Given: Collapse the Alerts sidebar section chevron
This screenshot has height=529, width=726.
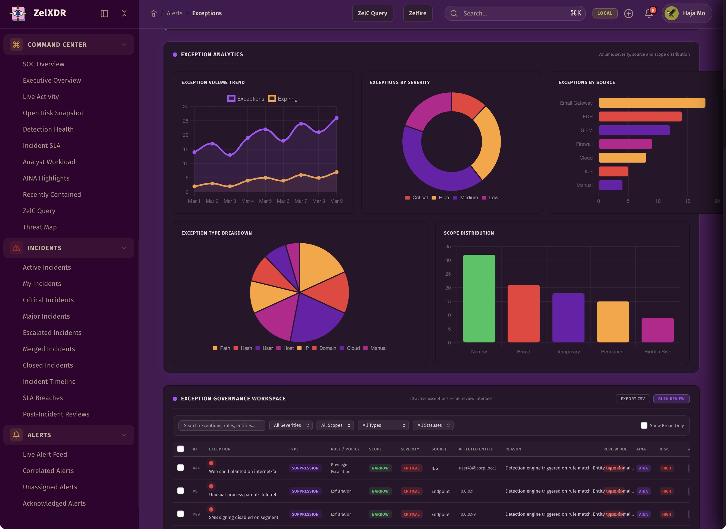Looking at the screenshot, I should [x=124, y=435].
